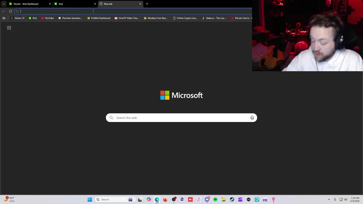Launch Copilot from the taskbar
This screenshot has width=363, height=204.
pos(149,199)
